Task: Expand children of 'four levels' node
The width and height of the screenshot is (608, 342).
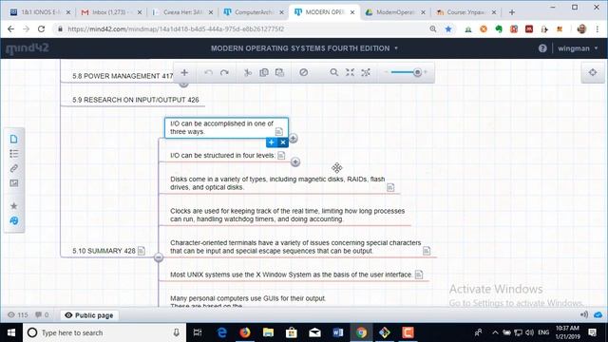Action: [295, 161]
